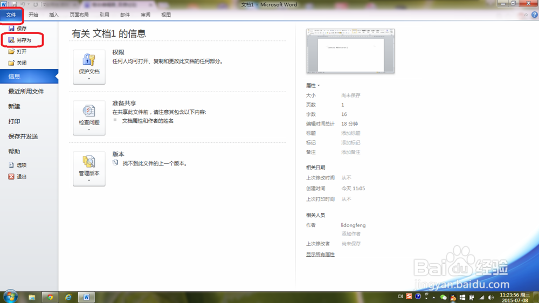This screenshot has height=303, width=539.
Task: Open the Undo history dropdown arrow
Action: (28, 4)
